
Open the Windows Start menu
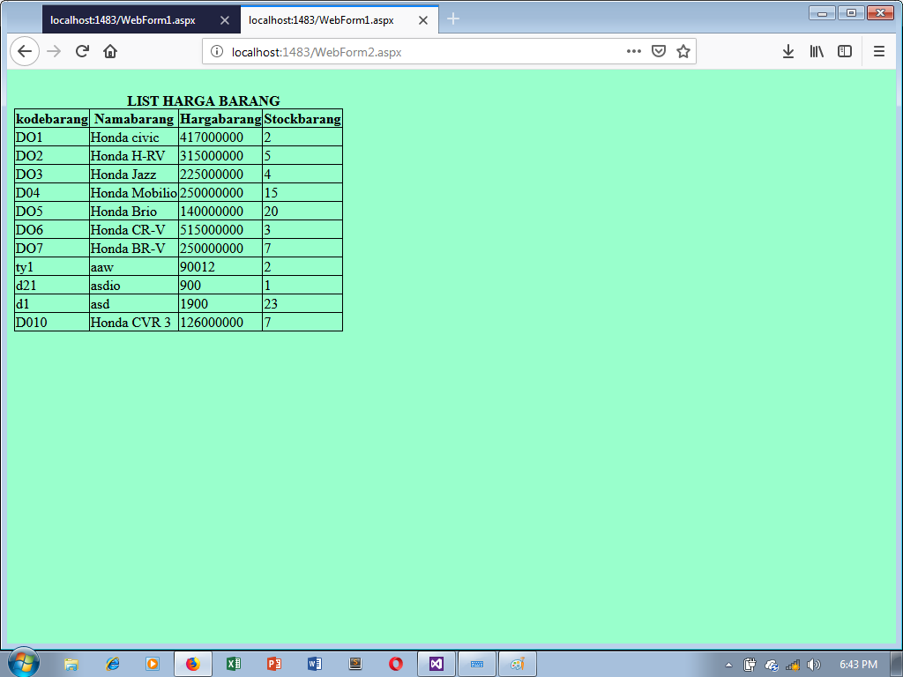(x=24, y=662)
